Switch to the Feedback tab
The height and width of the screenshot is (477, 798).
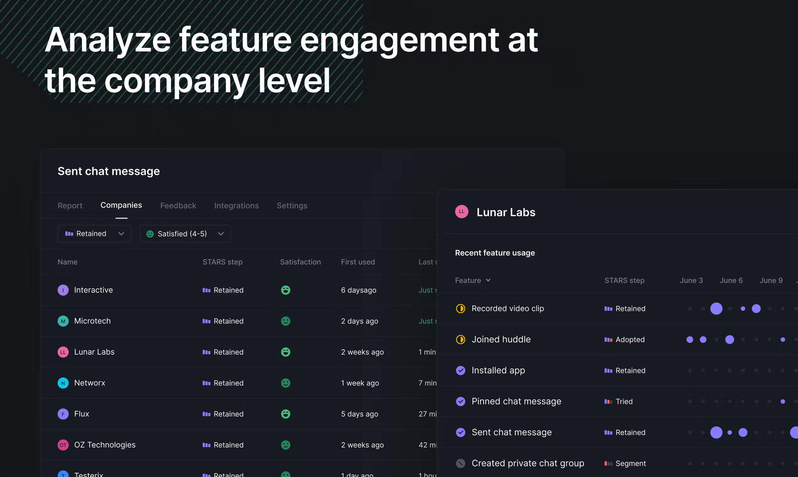point(178,206)
